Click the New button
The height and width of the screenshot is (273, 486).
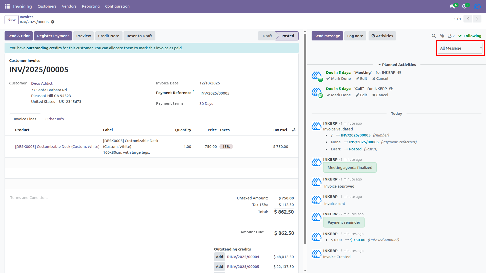[x=11, y=20]
